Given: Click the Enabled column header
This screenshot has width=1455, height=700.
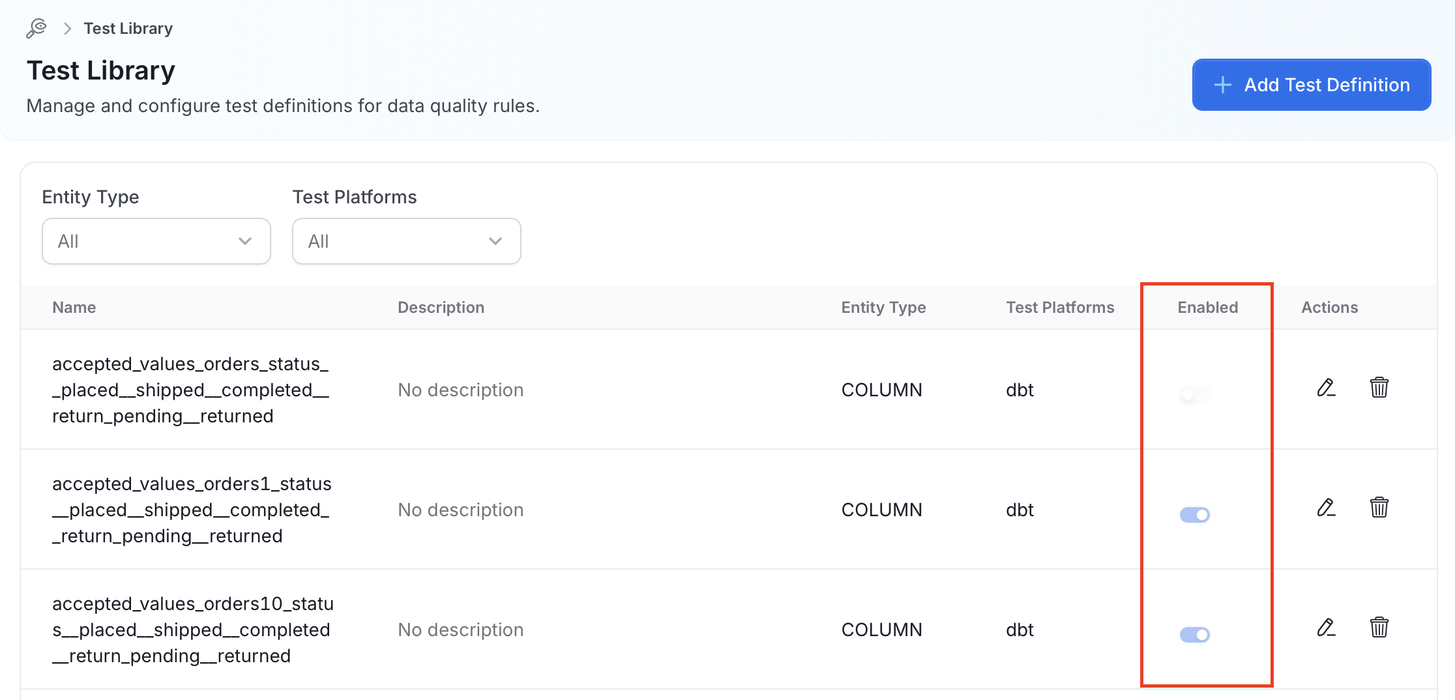Looking at the screenshot, I should click(1207, 308).
